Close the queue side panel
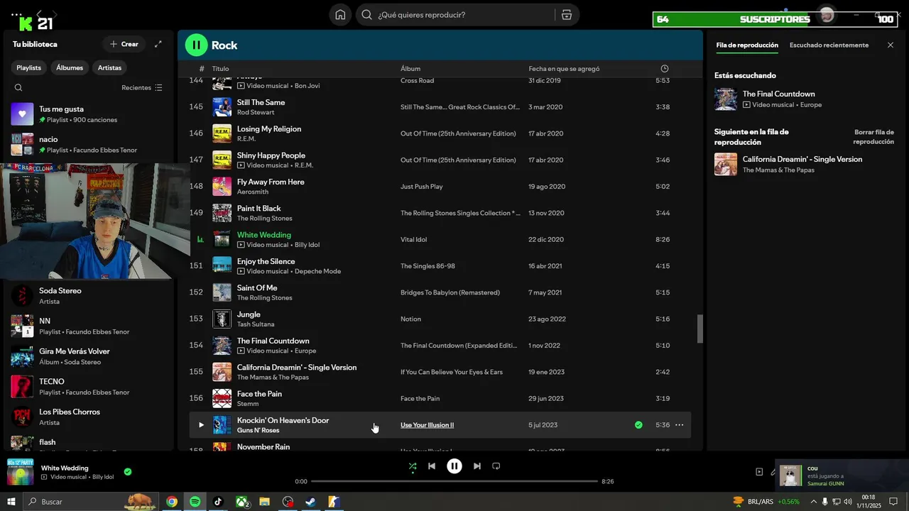Image resolution: width=909 pixels, height=511 pixels. coord(891,45)
